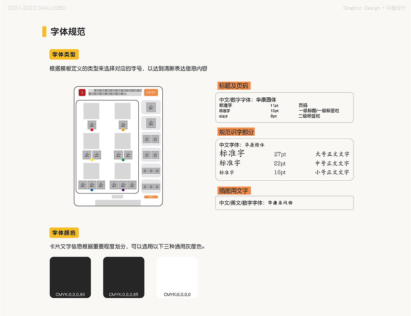Screen dimensions: 411x316
Task: Click the 27pt 标准字 sample in Kai font
Action: coord(232,153)
